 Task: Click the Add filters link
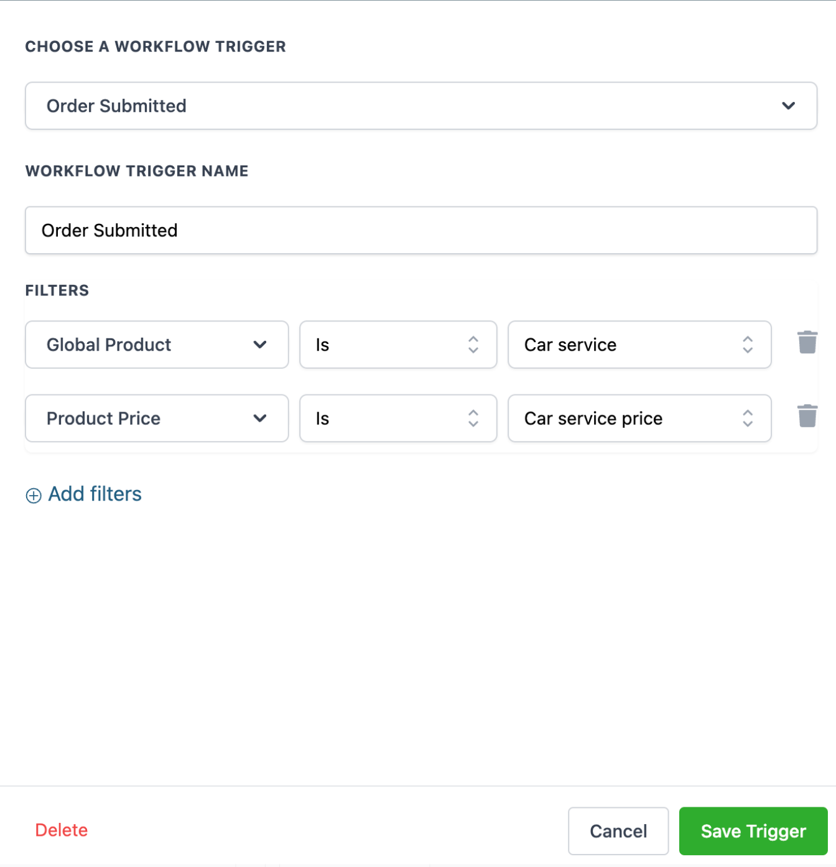[95, 494]
